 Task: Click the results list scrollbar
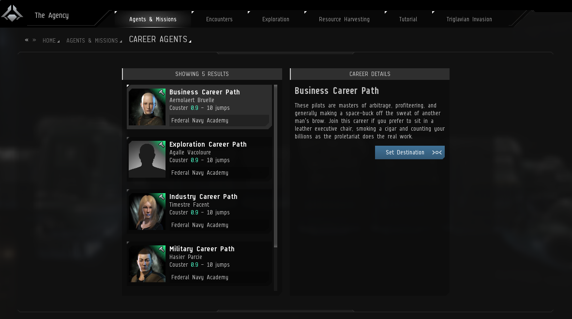tap(275, 166)
